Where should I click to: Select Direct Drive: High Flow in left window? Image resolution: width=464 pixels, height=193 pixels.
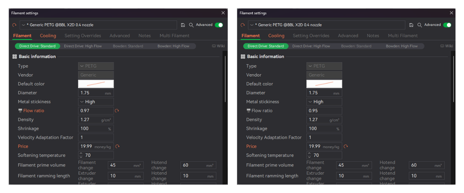pyautogui.click(x=83, y=46)
